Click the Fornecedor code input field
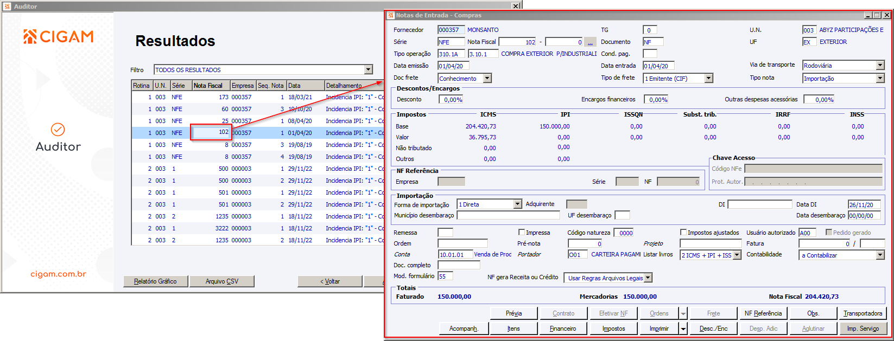The image size is (894, 341). [451, 30]
